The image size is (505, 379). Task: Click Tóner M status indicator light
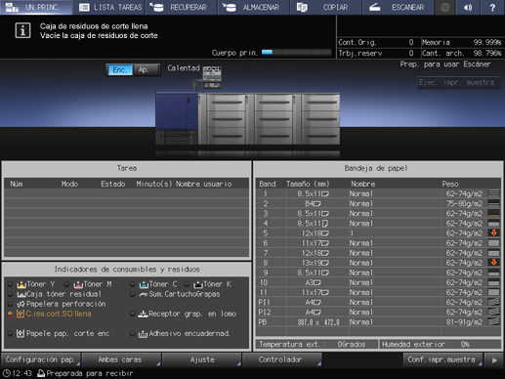pos(66,284)
